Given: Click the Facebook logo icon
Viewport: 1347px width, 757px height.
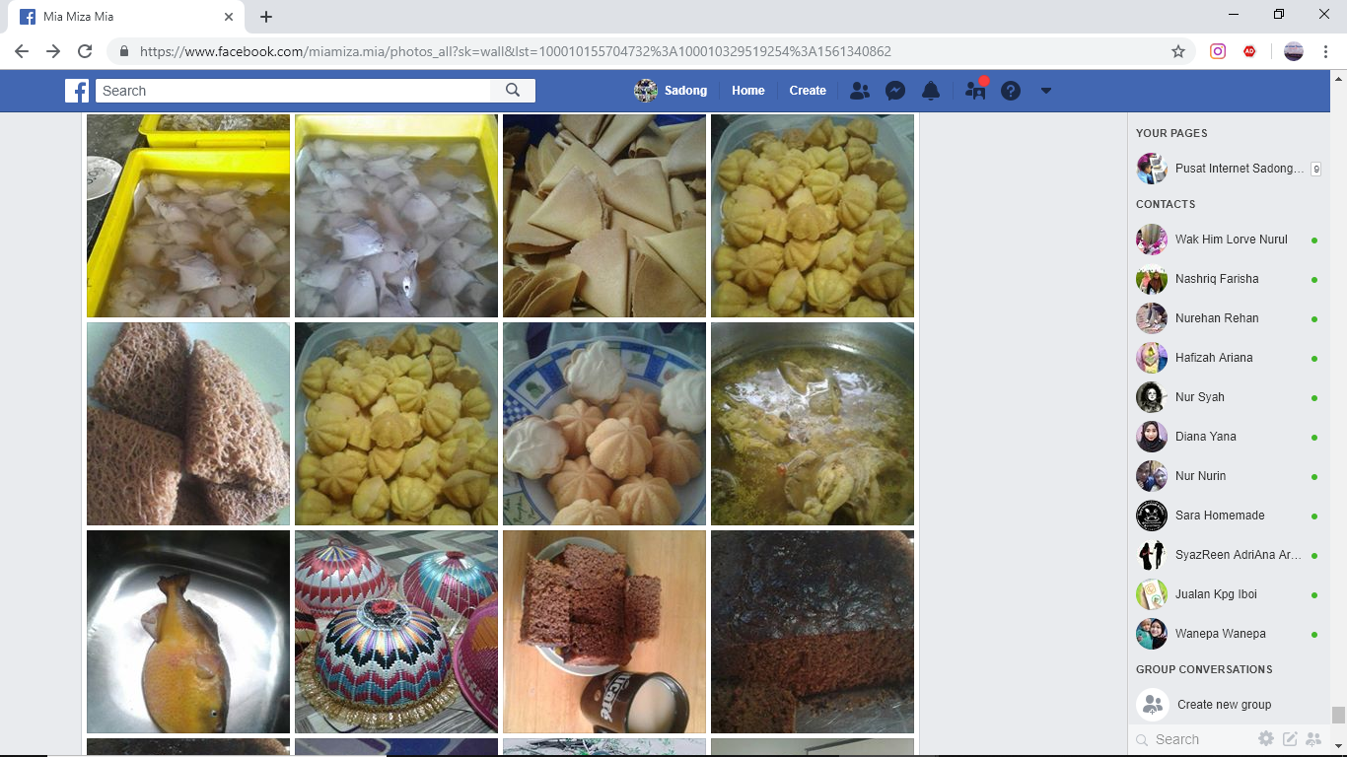Looking at the screenshot, I should point(77,91).
